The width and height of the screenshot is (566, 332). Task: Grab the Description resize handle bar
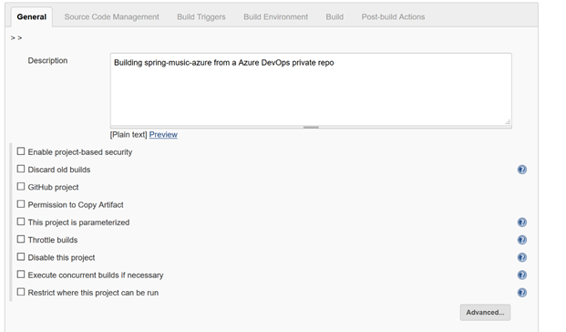tap(311, 127)
